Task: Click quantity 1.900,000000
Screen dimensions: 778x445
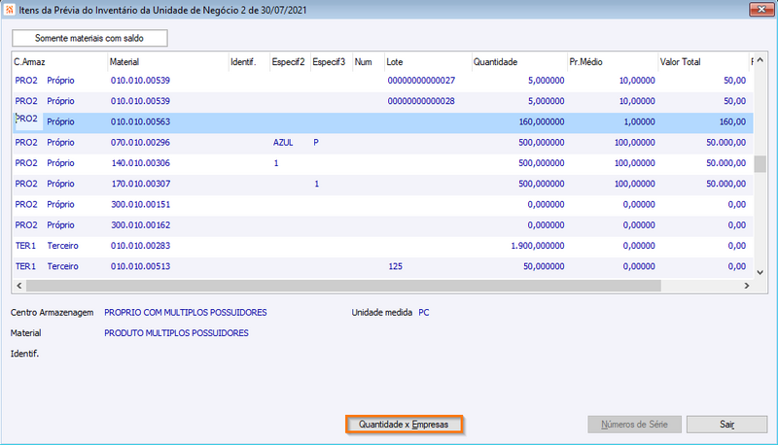Action: pyautogui.click(x=538, y=246)
